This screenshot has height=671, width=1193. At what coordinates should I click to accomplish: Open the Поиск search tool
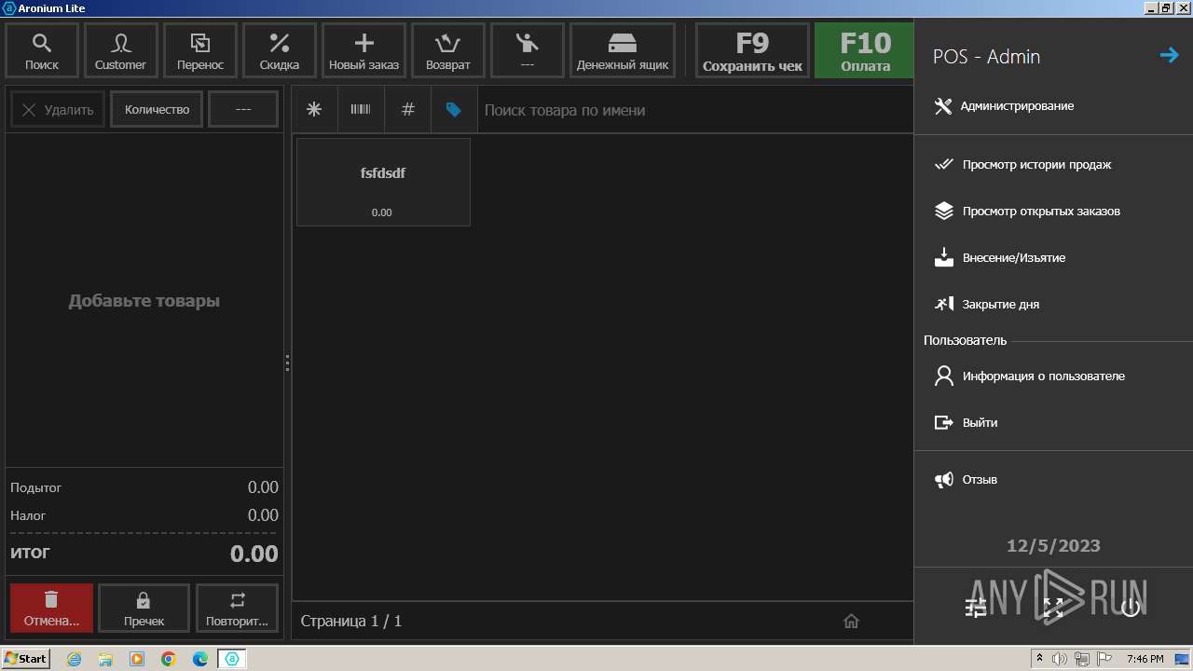click(42, 50)
